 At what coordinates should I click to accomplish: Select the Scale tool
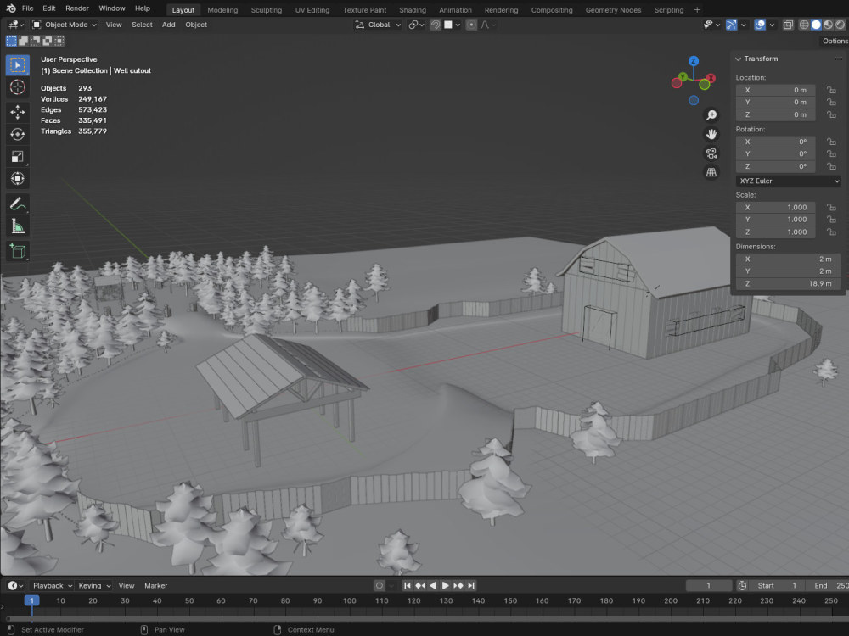(17, 156)
